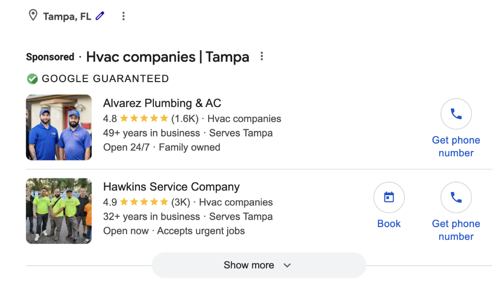Expand listings with Show more chevron
This screenshot has width=501, height=290.
pos(287,265)
